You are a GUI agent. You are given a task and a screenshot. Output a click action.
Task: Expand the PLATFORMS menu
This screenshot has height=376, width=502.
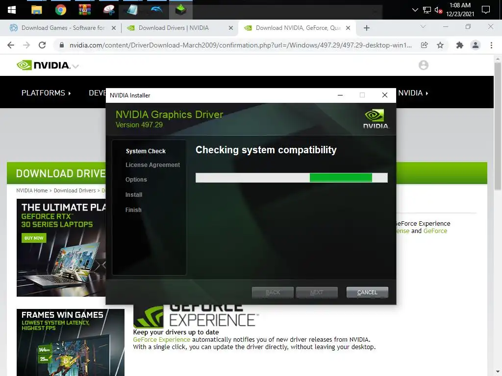click(x=46, y=93)
